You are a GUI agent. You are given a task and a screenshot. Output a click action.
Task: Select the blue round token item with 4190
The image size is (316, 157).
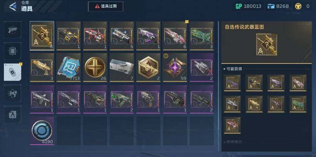click(42, 131)
